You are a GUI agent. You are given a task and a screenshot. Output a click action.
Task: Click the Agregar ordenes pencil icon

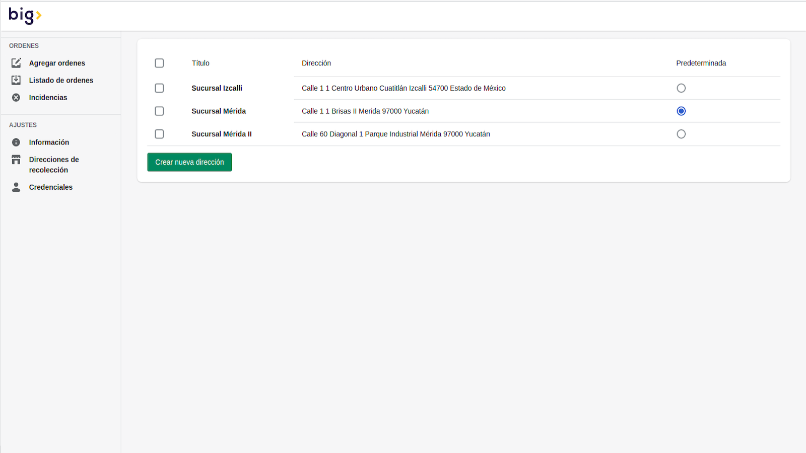click(16, 63)
